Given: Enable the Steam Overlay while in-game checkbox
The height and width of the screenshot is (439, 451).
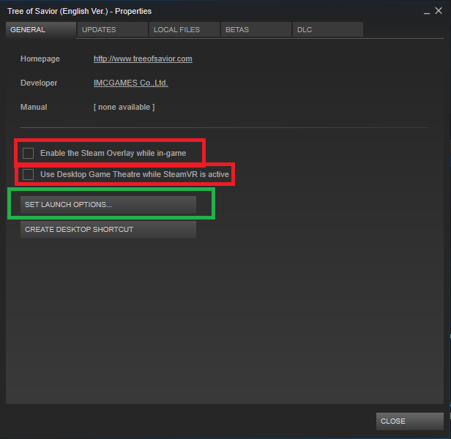Looking at the screenshot, I should (29, 153).
